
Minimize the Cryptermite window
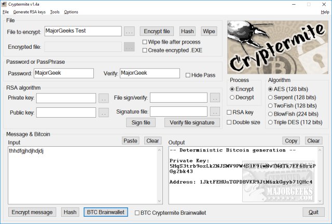294,4
